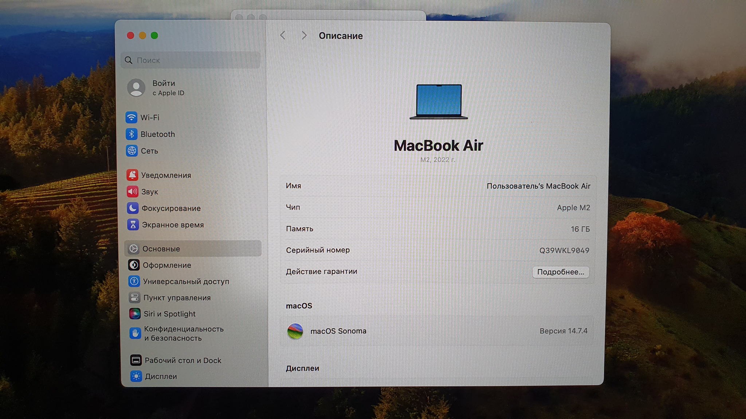Open Оформление settings section
The height and width of the screenshot is (419, 746).
(166, 265)
